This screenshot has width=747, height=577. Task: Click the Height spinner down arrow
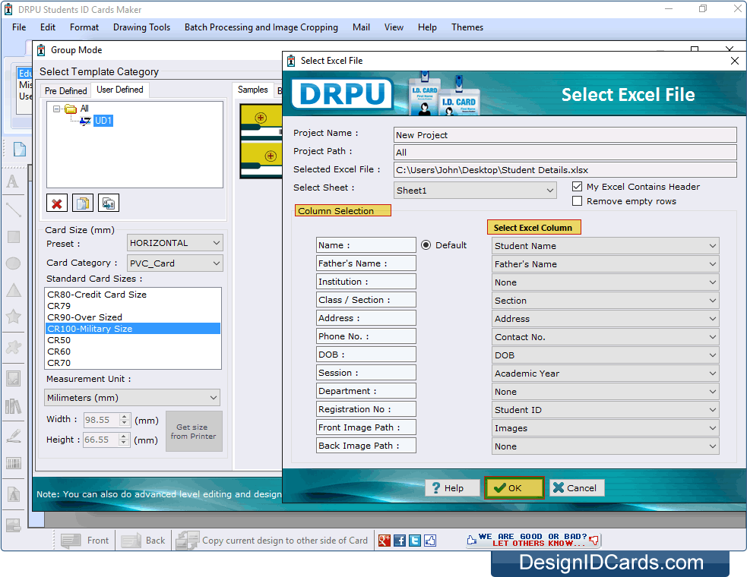124,443
